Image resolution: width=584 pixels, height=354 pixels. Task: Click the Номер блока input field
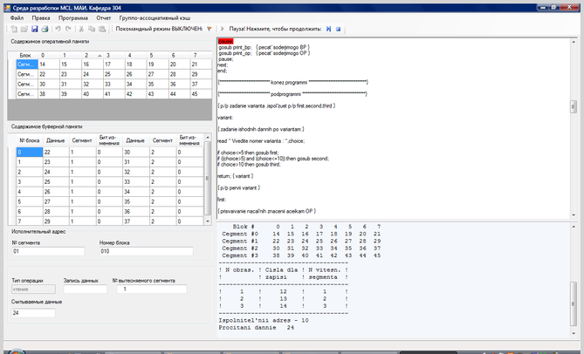pyautogui.click(x=144, y=252)
